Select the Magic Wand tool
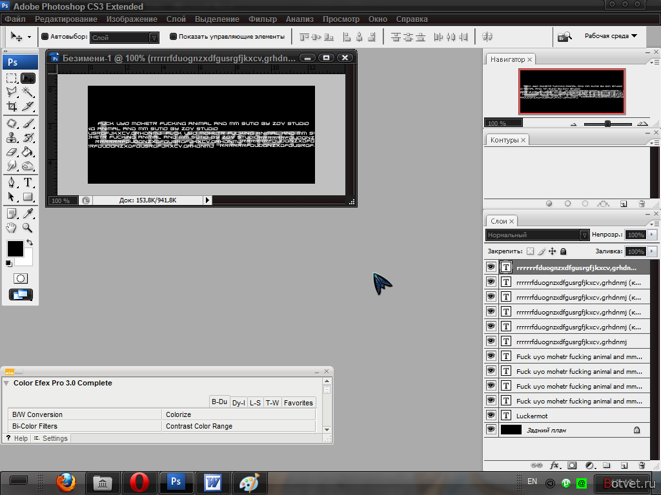Image resolution: width=661 pixels, height=495 pixels. pos(28,92)
